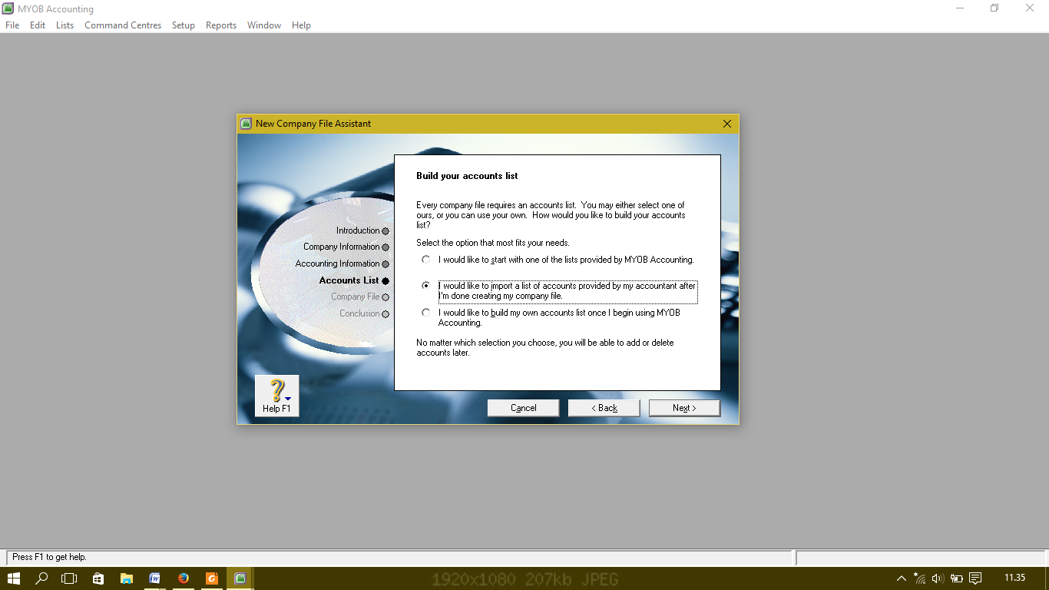The image size is (1049, 590).
Task: Click the 'Build your accounts list' heading
Action: 467,176
